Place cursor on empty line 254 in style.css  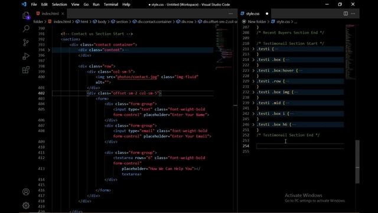[x=300, y=146]
